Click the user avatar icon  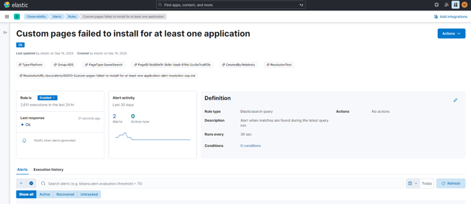464,5
